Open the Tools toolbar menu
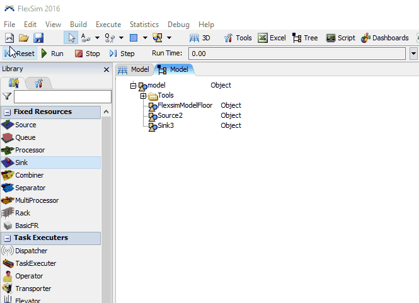The height and width of the screenshot is (303, 419). (x=238, y=38)
